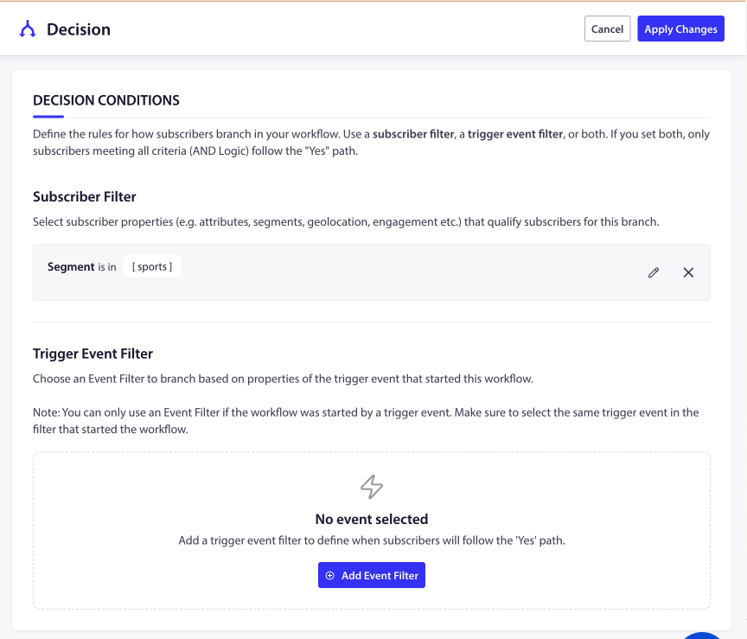The width and height of the screenshot is (747, 639).
Task: Apply Changes to the decision
Action: (x=680, y=29)
